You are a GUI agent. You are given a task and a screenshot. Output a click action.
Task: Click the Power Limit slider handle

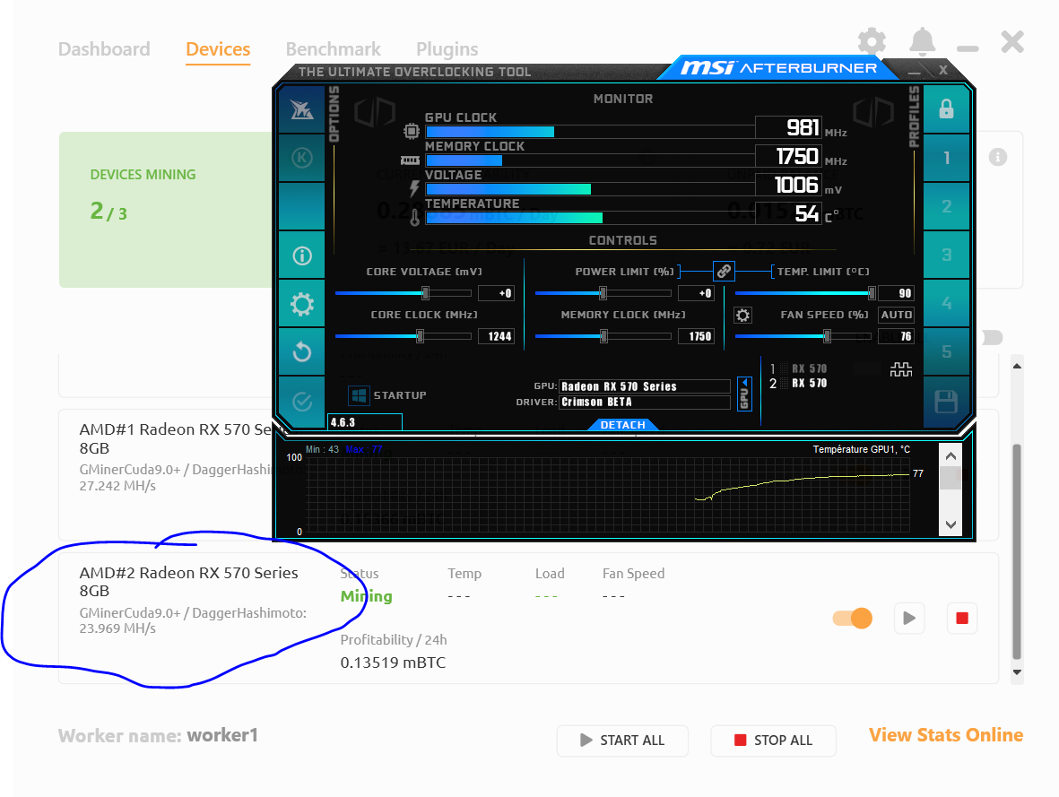[x=603, y=293]
